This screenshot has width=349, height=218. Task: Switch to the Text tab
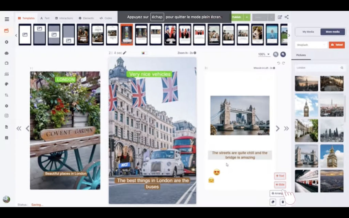tap(45, 18)
